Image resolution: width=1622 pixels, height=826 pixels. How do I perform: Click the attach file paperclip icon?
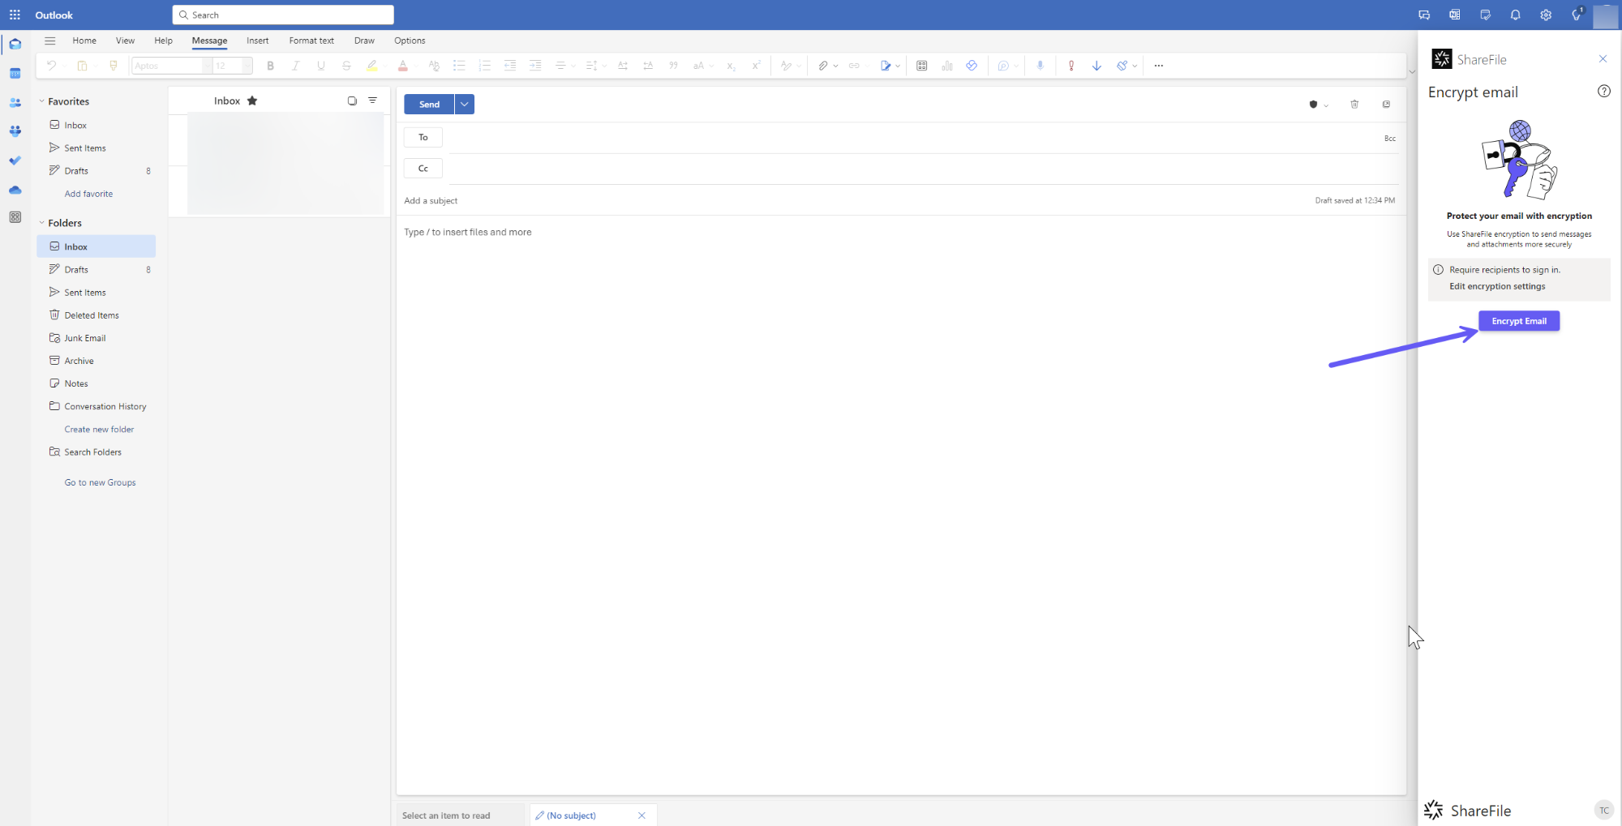822,66
